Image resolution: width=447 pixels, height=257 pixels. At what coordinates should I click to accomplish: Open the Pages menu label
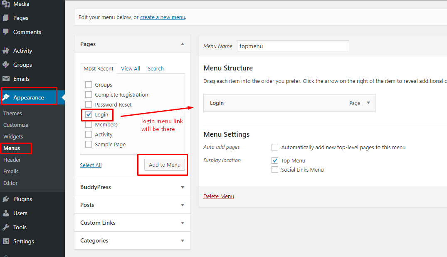(21, 18)
